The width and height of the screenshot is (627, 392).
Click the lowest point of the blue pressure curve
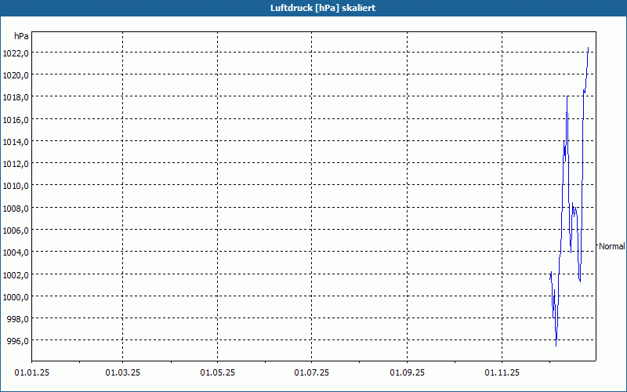(556, 345)
